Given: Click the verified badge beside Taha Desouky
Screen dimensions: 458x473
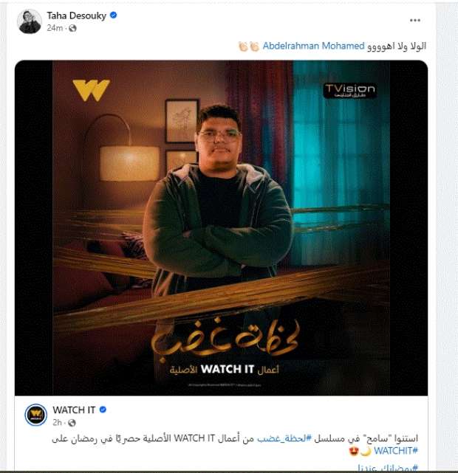Looking at the screenshot, I should coord(114,15).
